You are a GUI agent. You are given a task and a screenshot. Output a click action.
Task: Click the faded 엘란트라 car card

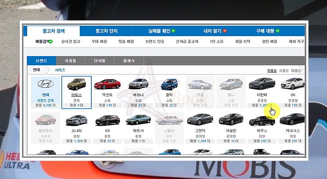pyautogui.click(x=45, y=128)
